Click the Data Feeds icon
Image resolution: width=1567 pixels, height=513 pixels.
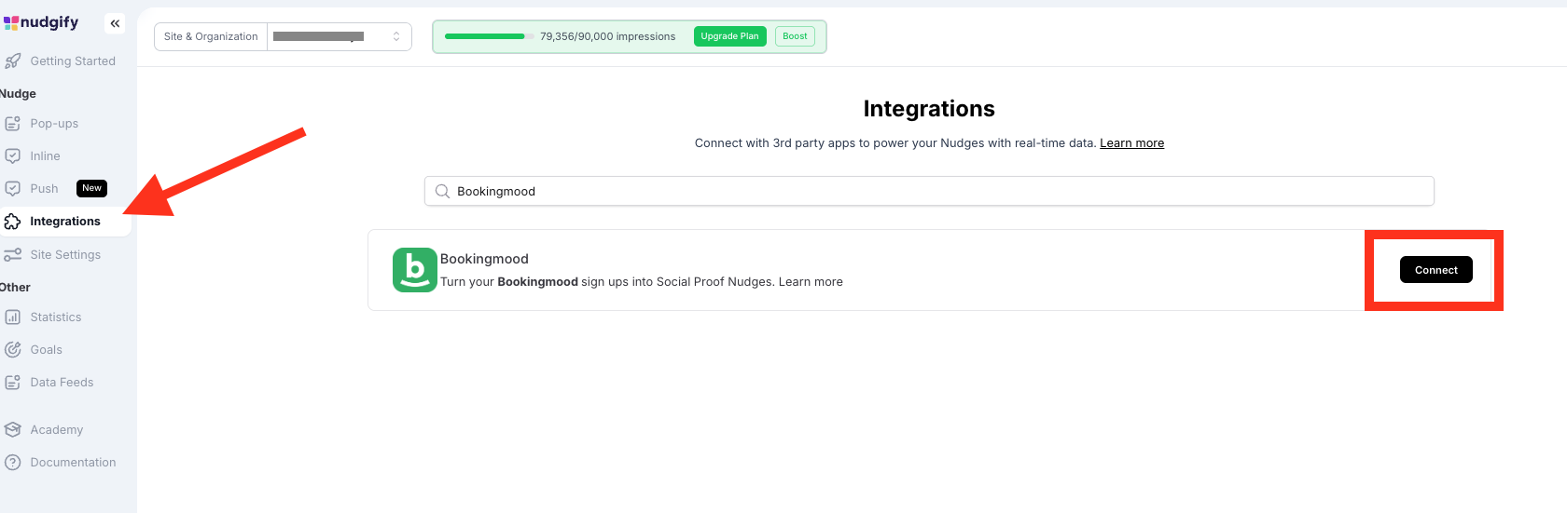point(13,383)
